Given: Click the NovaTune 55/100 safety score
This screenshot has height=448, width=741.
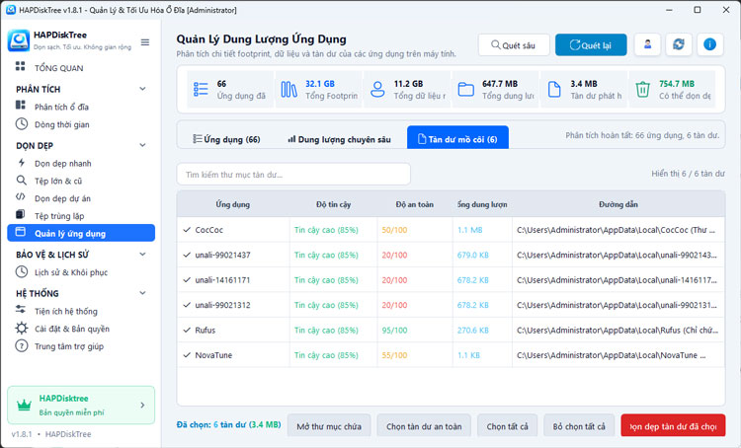Looking at the screenshot, I should click(394, 355).
